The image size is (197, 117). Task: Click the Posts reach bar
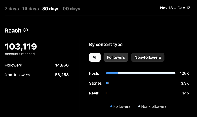click(x=141, y=74)
